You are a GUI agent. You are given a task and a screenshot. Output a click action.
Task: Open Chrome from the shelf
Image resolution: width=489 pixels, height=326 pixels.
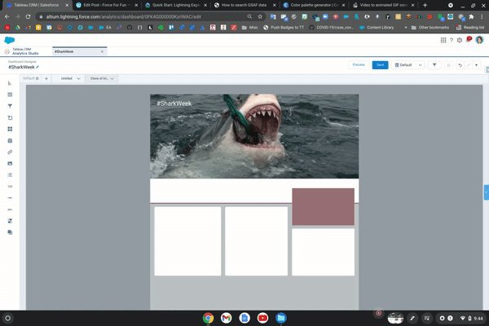(x=208, y=316)
